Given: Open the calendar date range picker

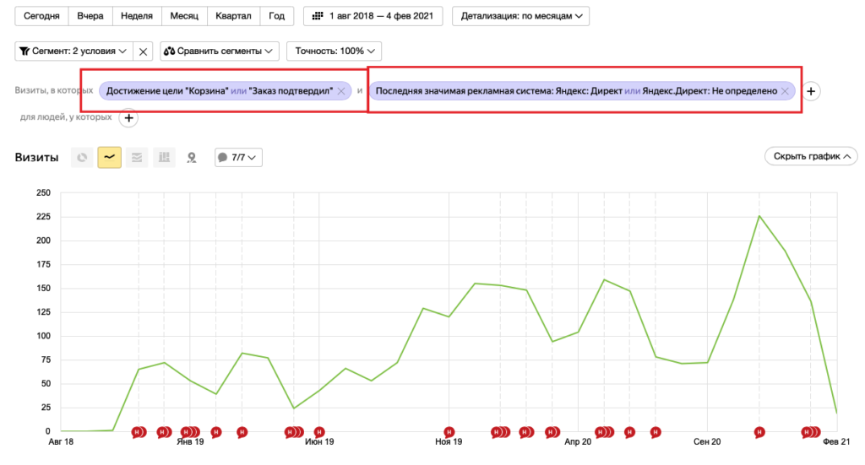Looking at the screenshot, I should point(373,16).
